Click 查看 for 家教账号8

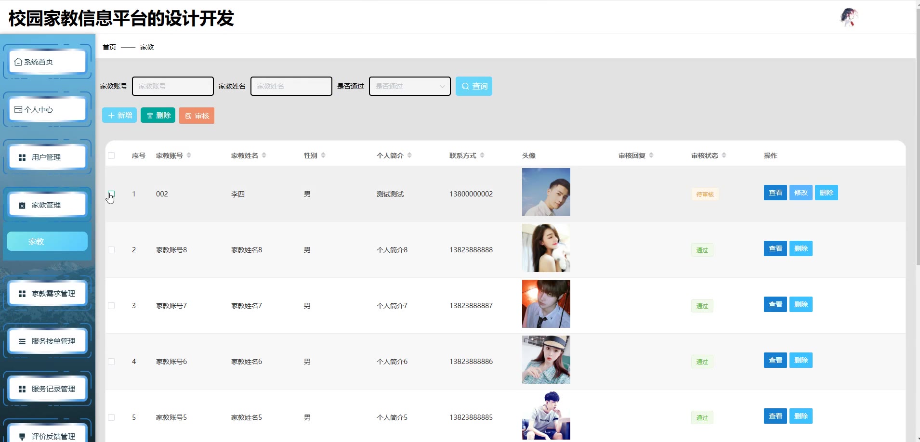click(775, 248)
